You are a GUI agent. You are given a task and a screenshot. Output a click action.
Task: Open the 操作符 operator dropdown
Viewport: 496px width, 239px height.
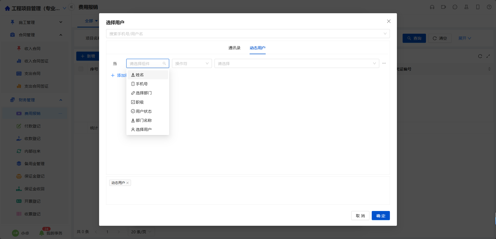point(192,64)
